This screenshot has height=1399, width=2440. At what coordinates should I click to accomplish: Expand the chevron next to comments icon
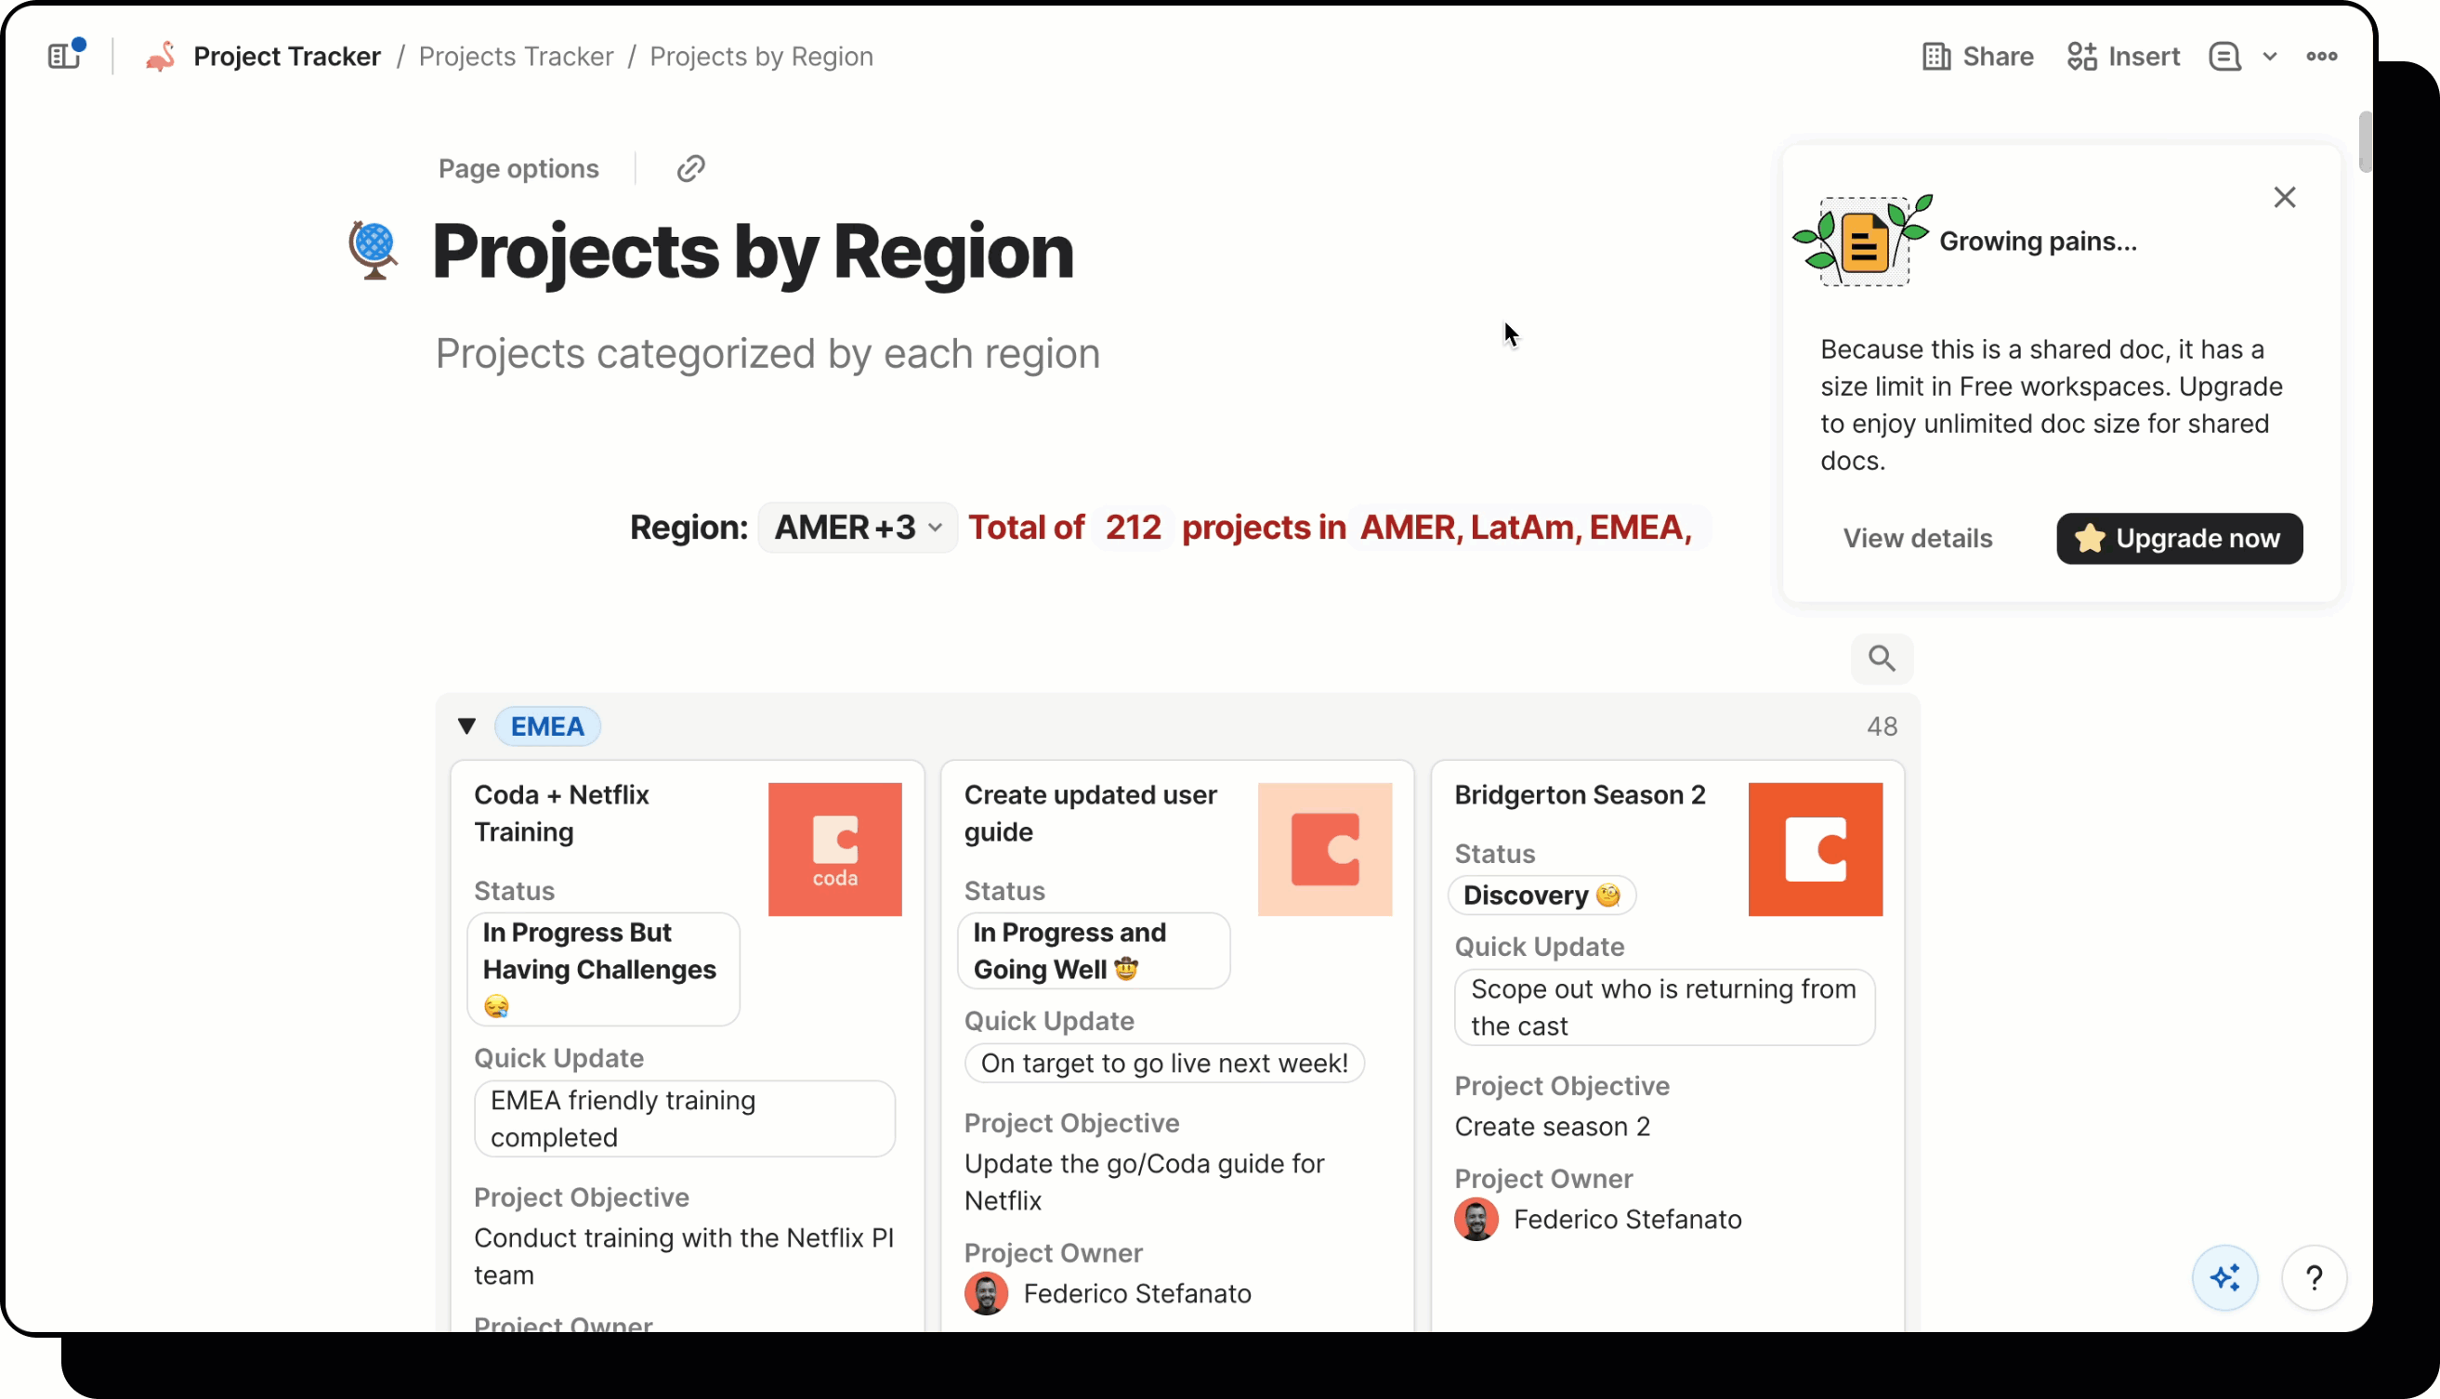click(2270, 56)
